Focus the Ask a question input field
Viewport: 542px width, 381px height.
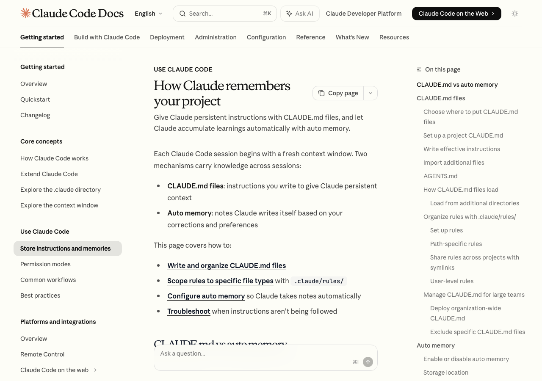pos(254,353)
